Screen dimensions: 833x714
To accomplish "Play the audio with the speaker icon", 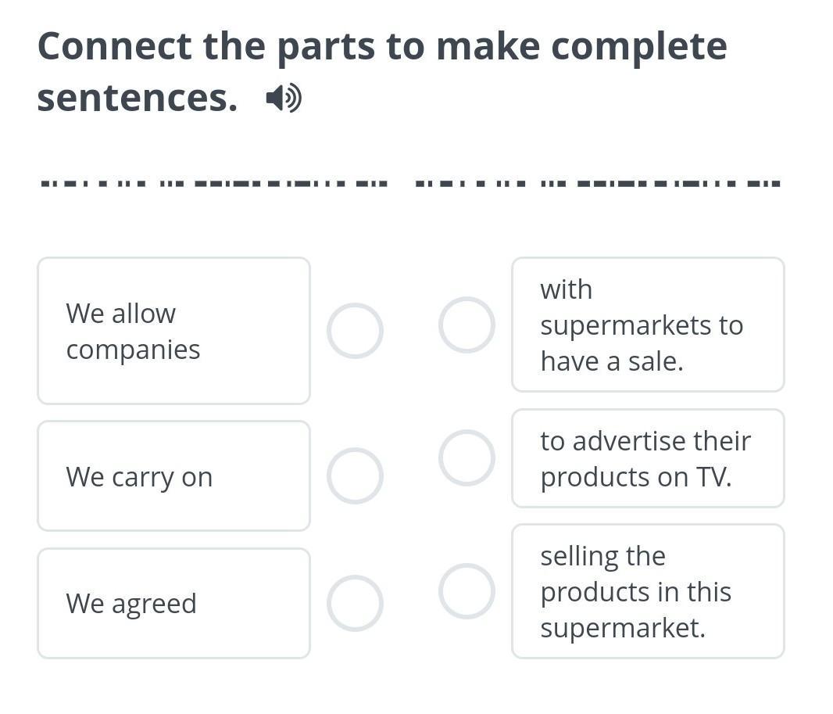I will tap(284, 99).
